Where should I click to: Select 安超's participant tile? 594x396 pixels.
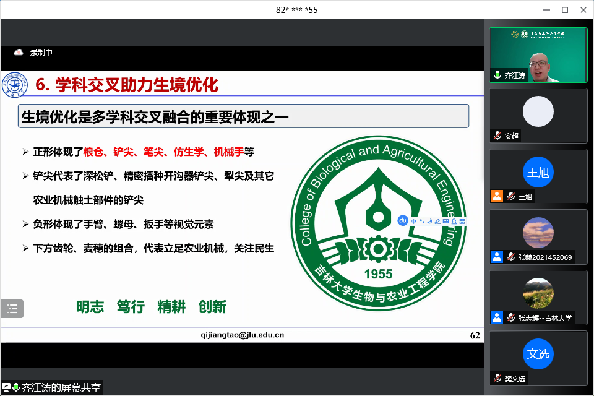(537, 115)
